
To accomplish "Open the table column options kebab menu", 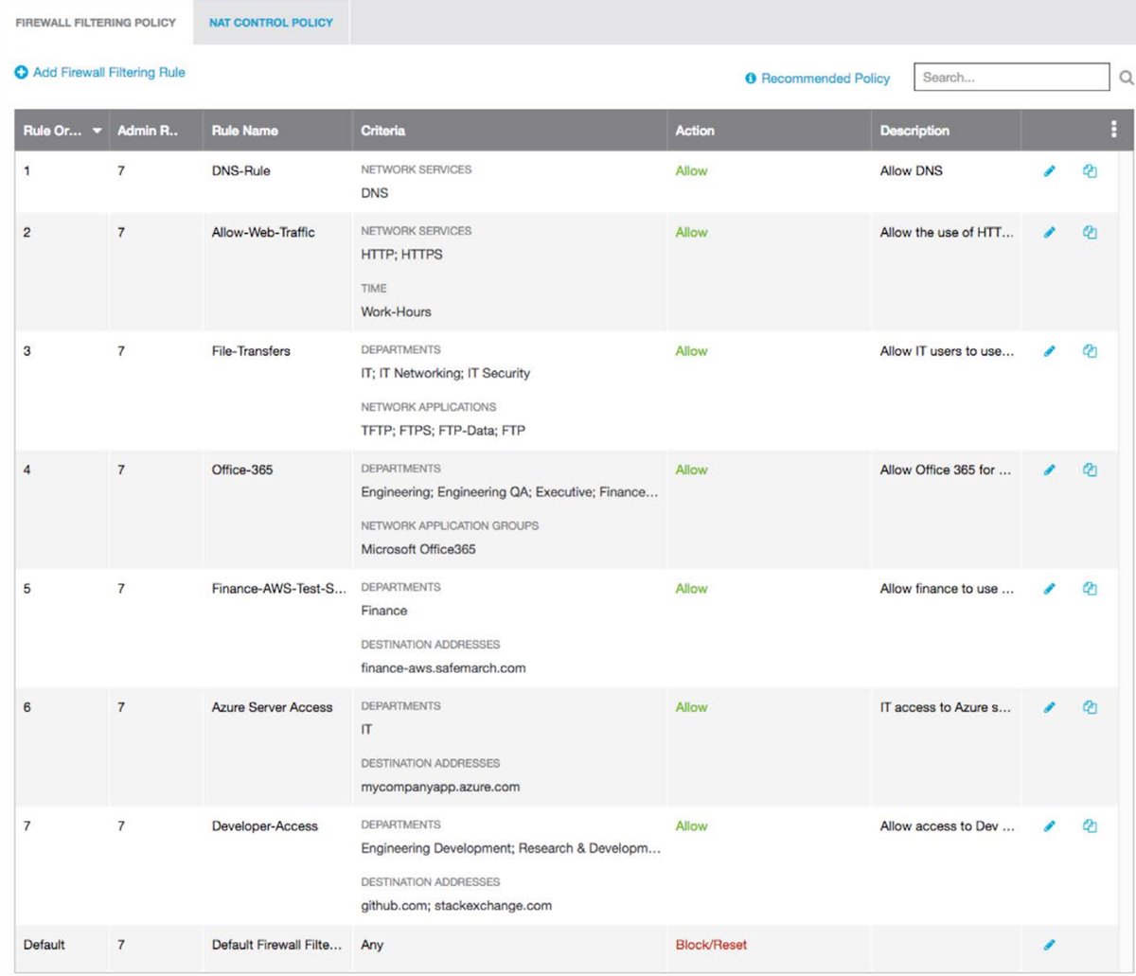I will point(1113,131).
